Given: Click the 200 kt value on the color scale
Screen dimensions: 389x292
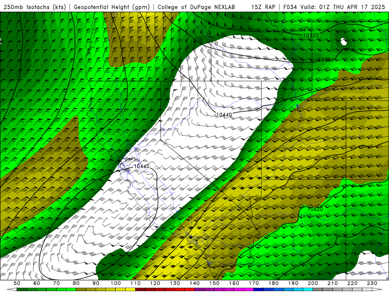Looking at the screenshot, I should [313, 283].
